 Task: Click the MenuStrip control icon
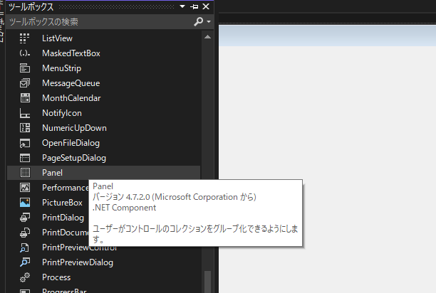(25, 68)
